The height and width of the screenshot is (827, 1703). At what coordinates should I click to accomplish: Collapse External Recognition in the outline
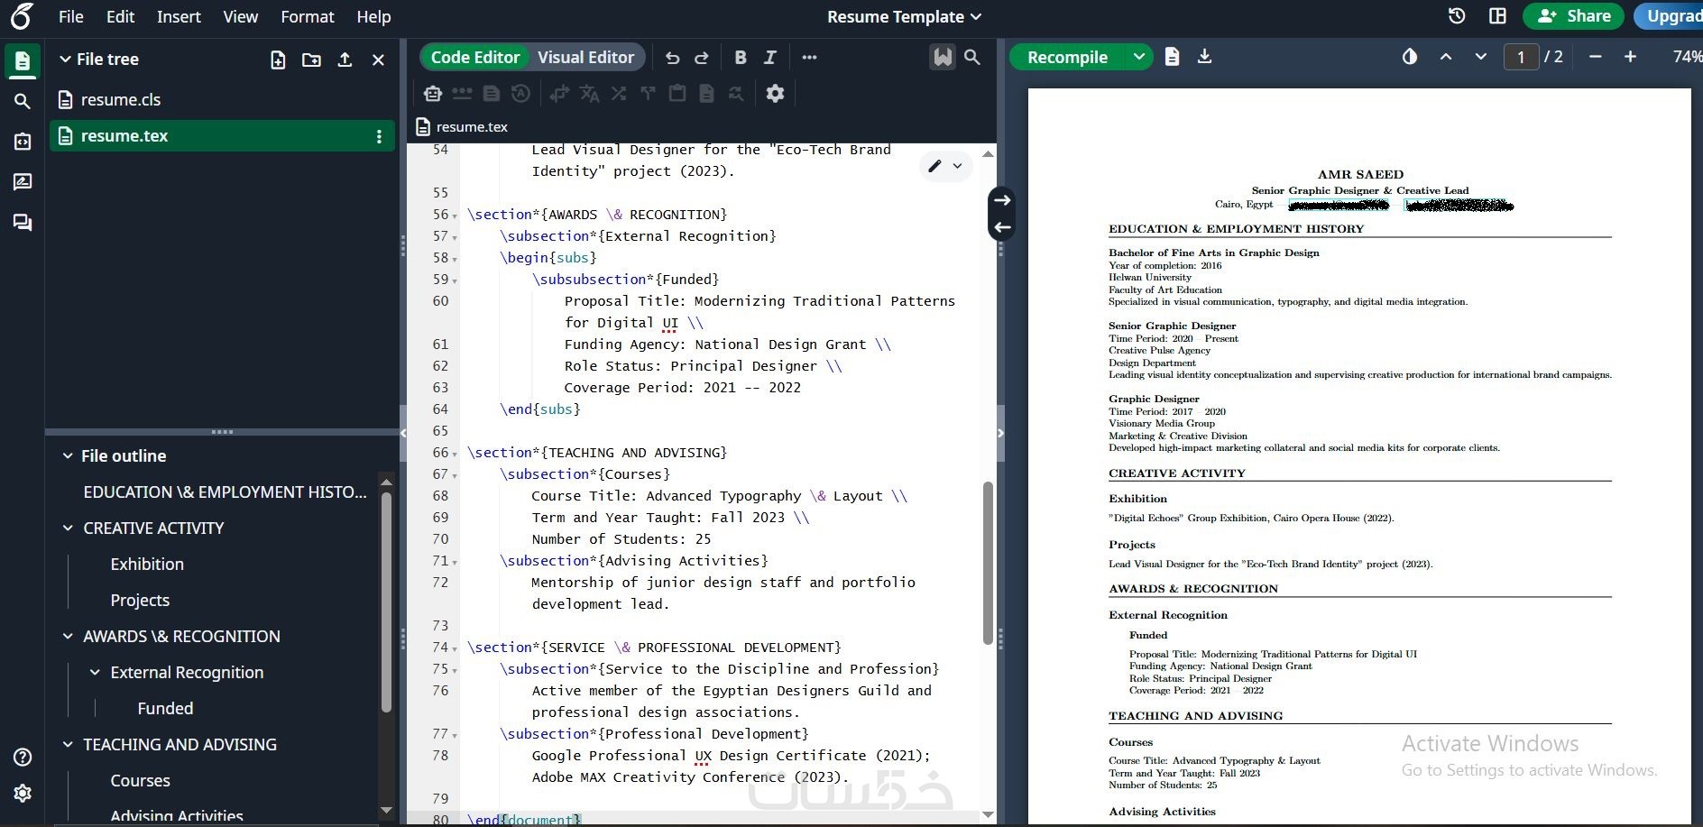click(x=95, y=673)
